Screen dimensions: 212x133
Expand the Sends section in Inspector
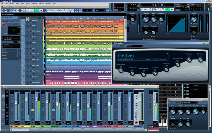(11, 56)
